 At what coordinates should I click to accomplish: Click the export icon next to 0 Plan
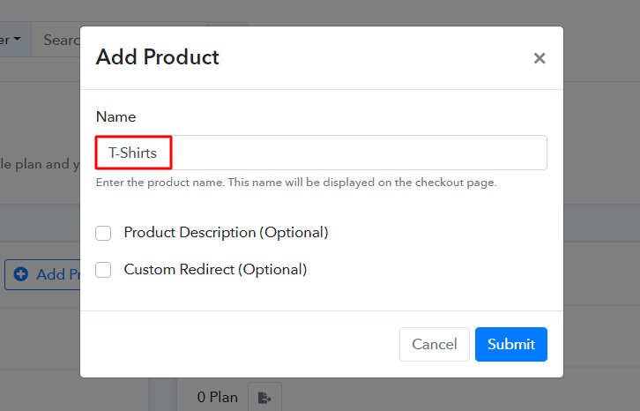tap(264, 397)
